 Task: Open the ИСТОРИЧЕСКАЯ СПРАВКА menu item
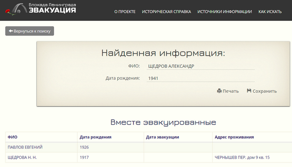point(166,12)
